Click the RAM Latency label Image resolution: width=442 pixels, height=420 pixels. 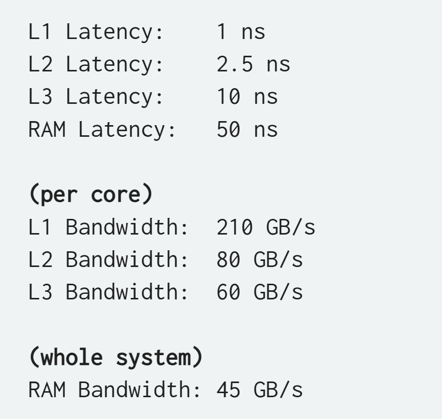tap(102, 130)
